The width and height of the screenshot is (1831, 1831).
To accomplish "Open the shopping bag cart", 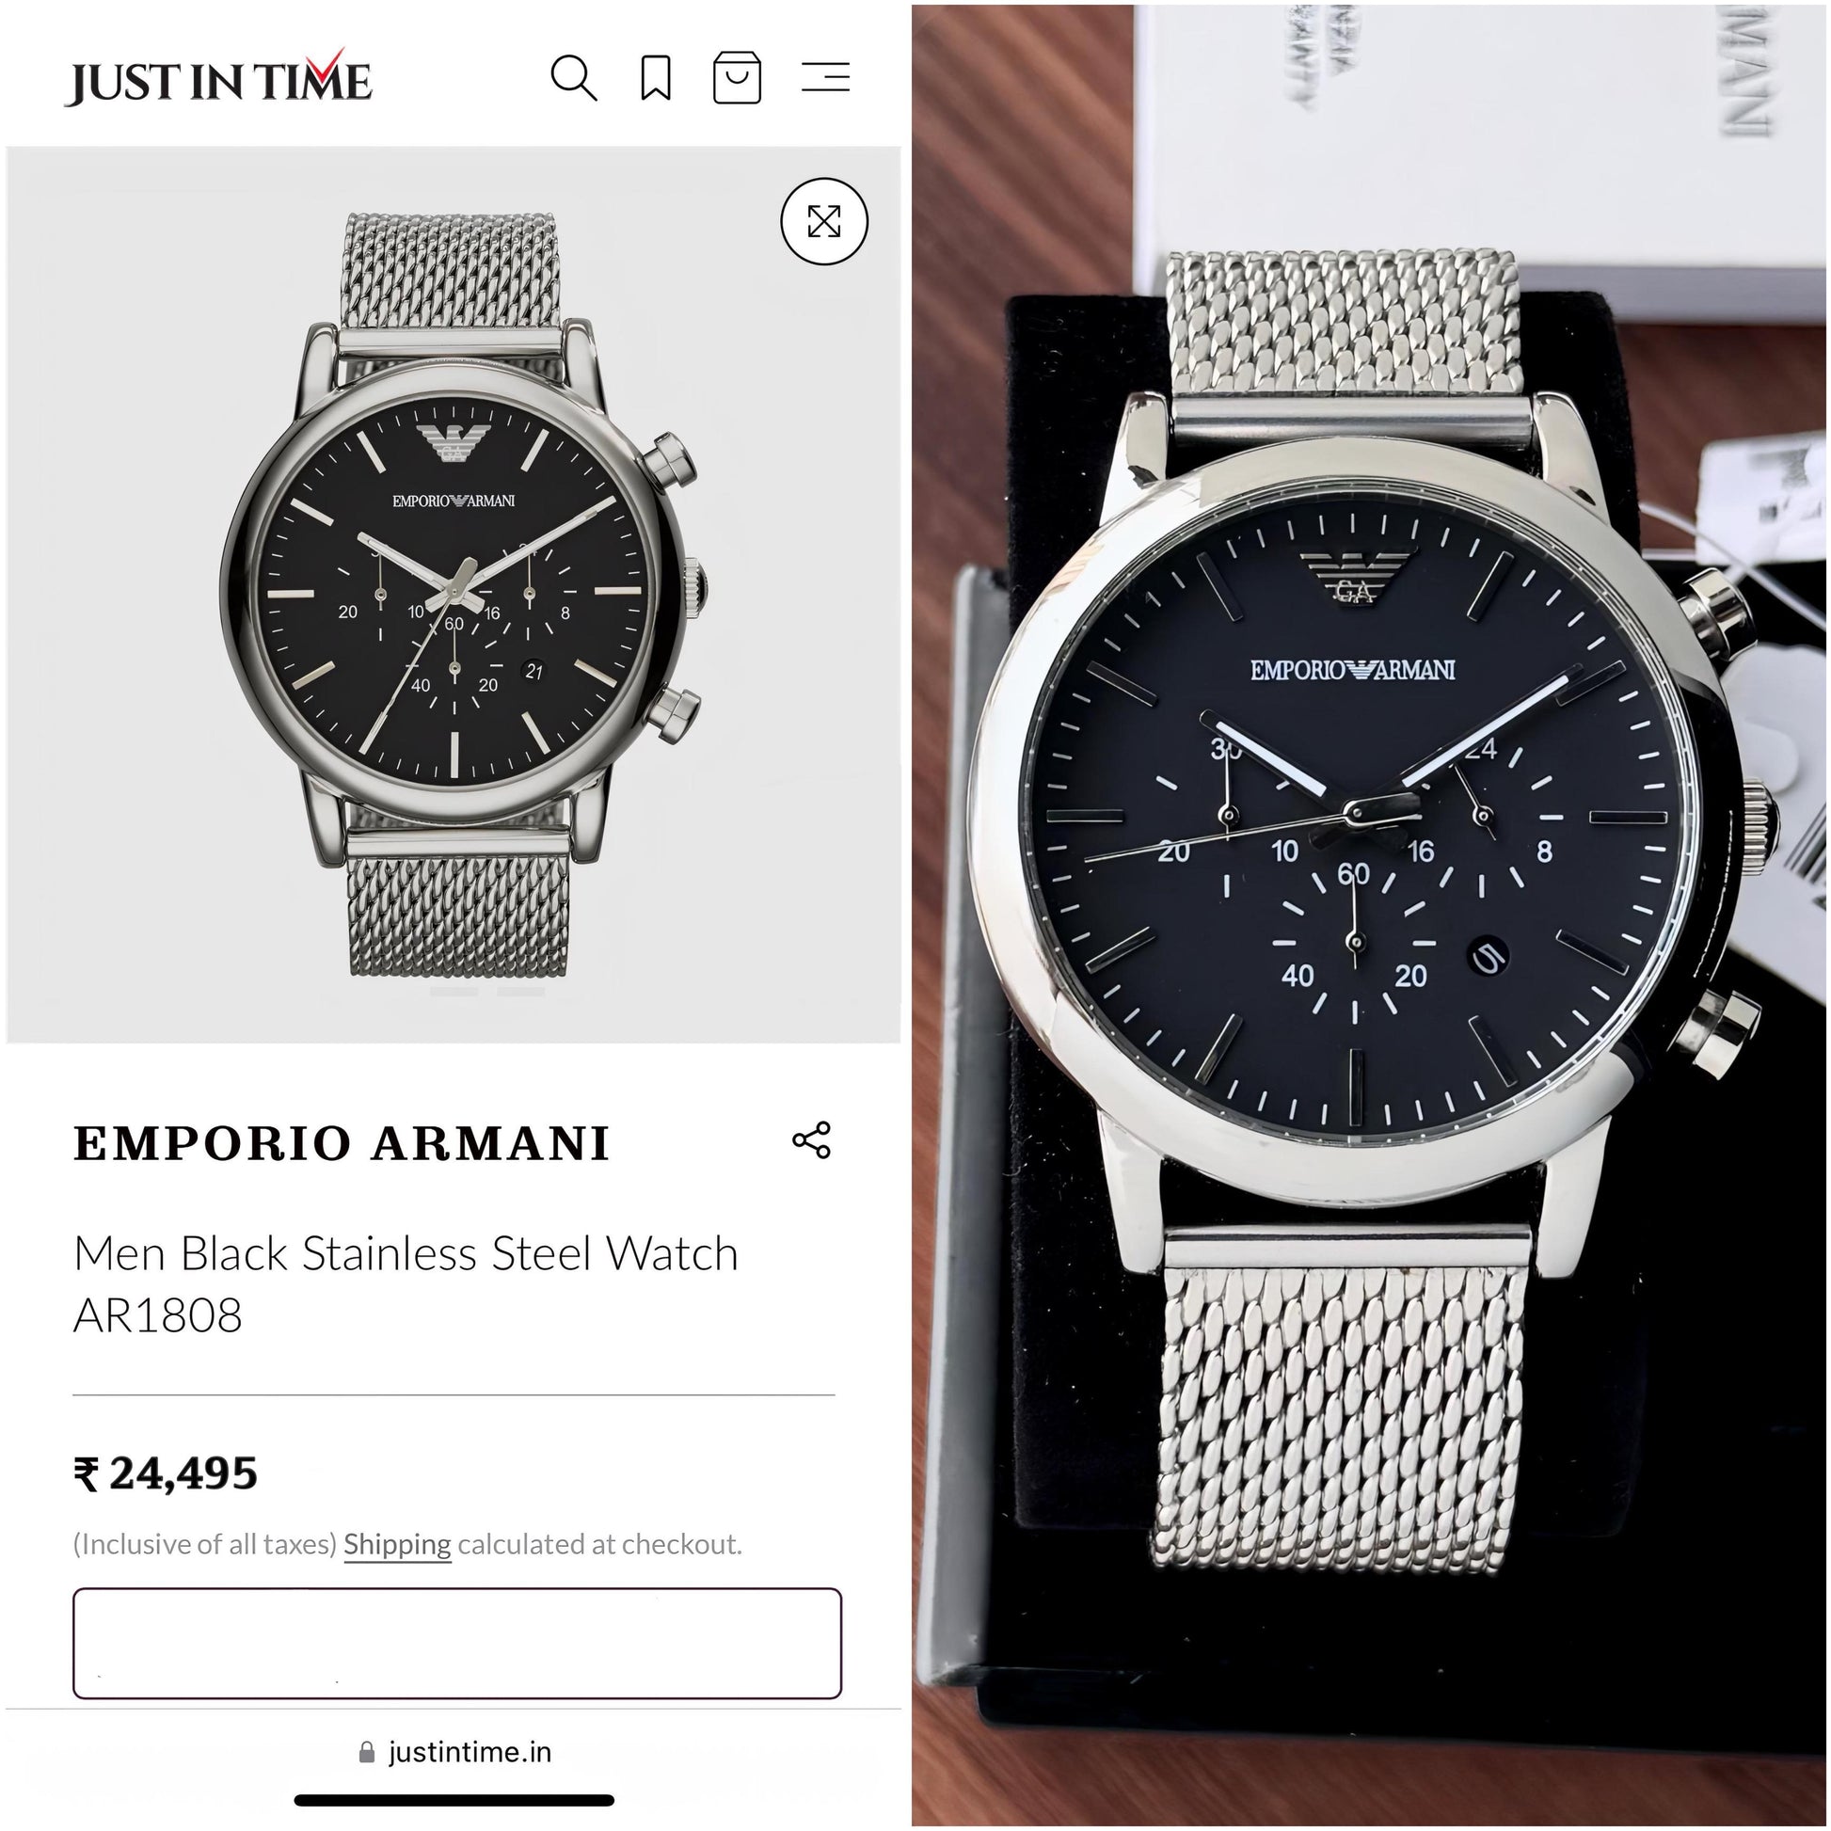I will 737,78.
